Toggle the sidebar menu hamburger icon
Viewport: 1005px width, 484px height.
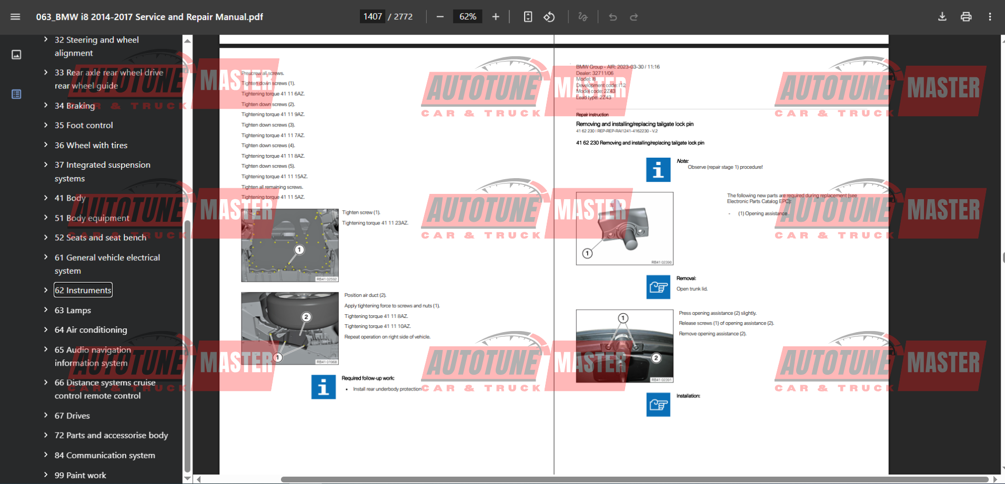tap(15, 17)
